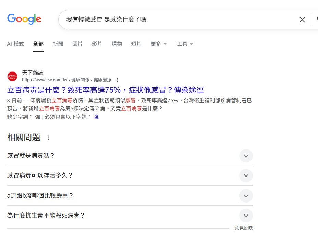Open the three-dot menu beside 相關問題
The height and width of the screenshot is (248, 318).
[48, 138]
